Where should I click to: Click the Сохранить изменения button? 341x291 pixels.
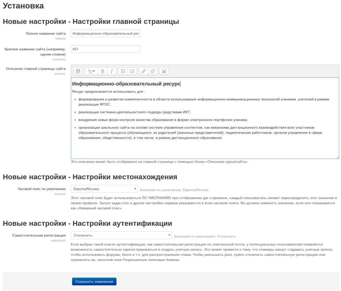coord(94,281)
